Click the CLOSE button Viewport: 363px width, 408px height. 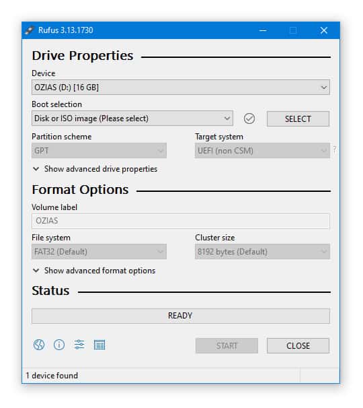[x=298, y=346]
